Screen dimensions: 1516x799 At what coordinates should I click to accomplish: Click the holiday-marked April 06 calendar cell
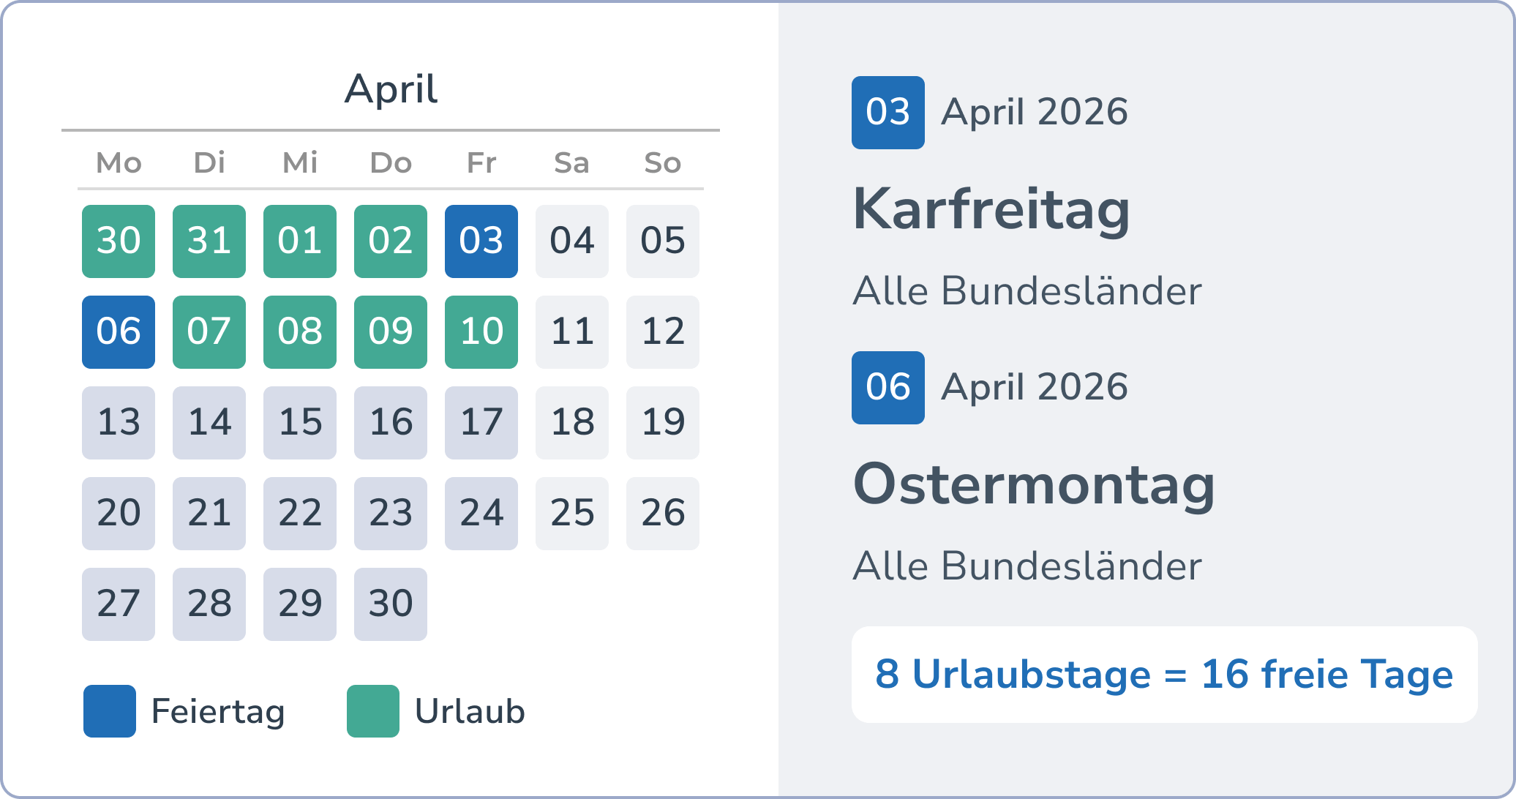118,331
